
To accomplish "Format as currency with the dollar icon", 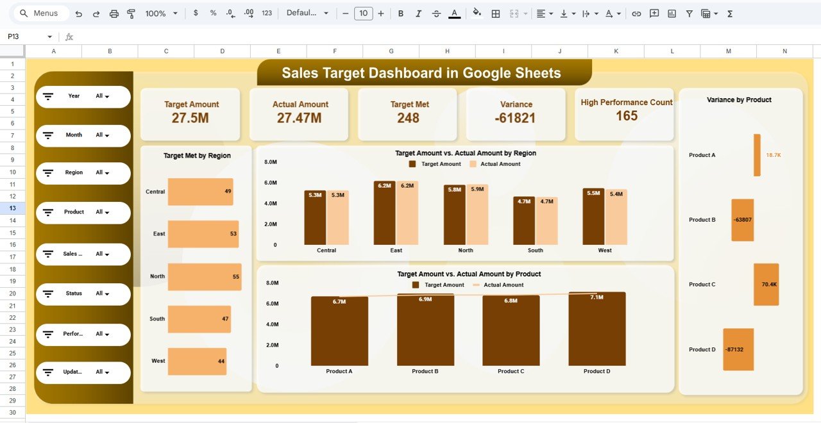I will (196, 13).
